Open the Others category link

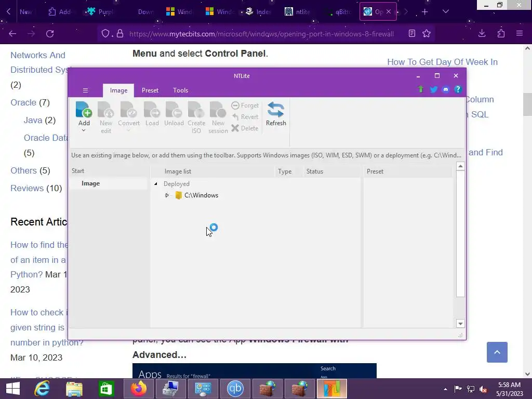click(x=23, y=170)
